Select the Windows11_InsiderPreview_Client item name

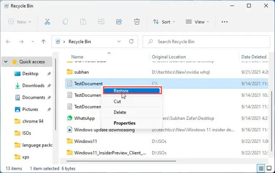[x=110, y=153]
